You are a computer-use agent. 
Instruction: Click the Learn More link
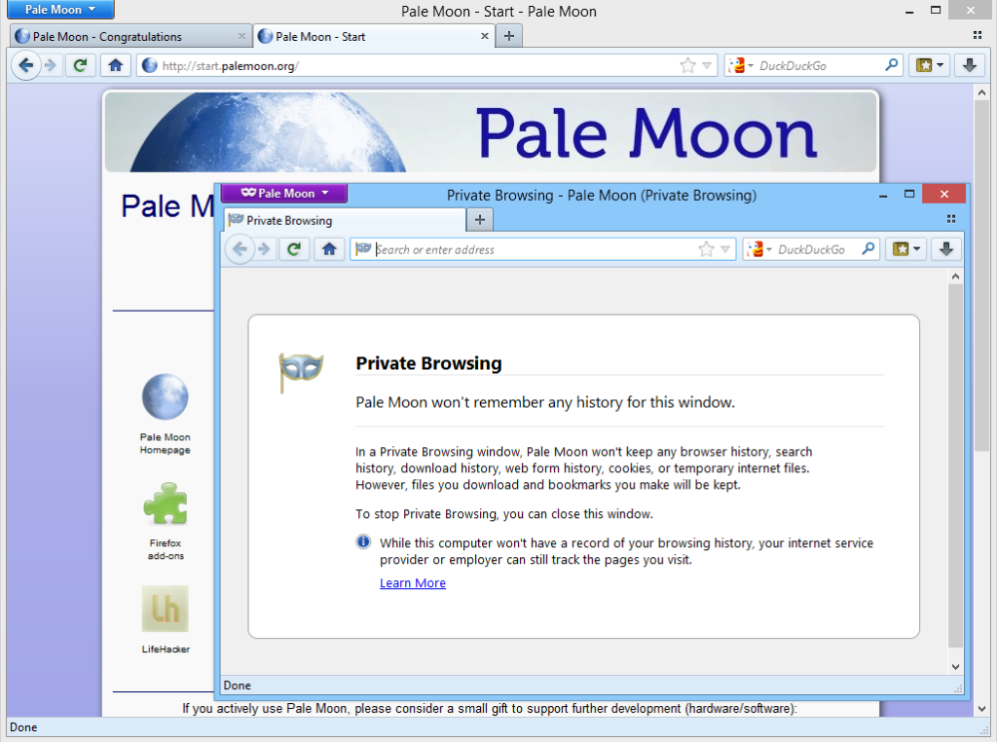413,582
